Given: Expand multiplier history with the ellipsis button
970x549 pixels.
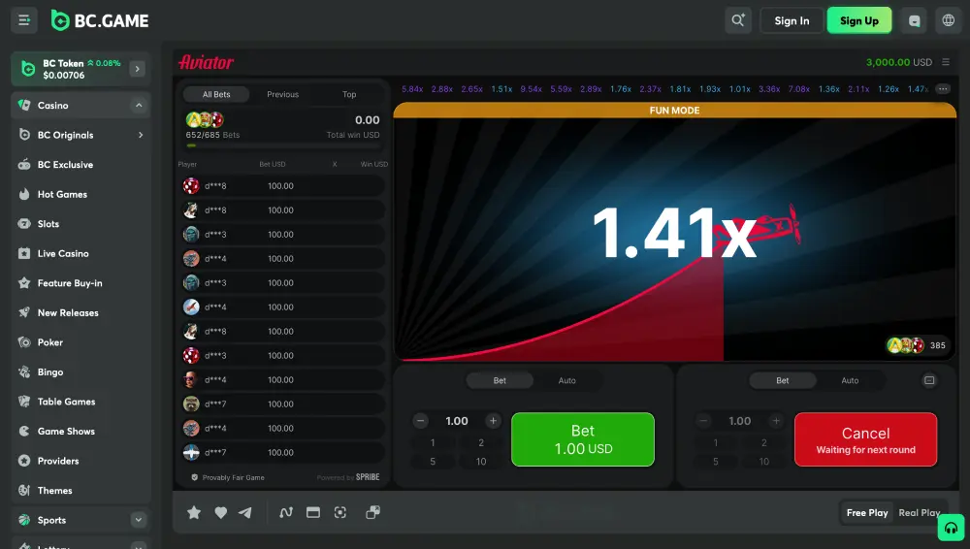Looking at the screenshot, I should 943,89.
